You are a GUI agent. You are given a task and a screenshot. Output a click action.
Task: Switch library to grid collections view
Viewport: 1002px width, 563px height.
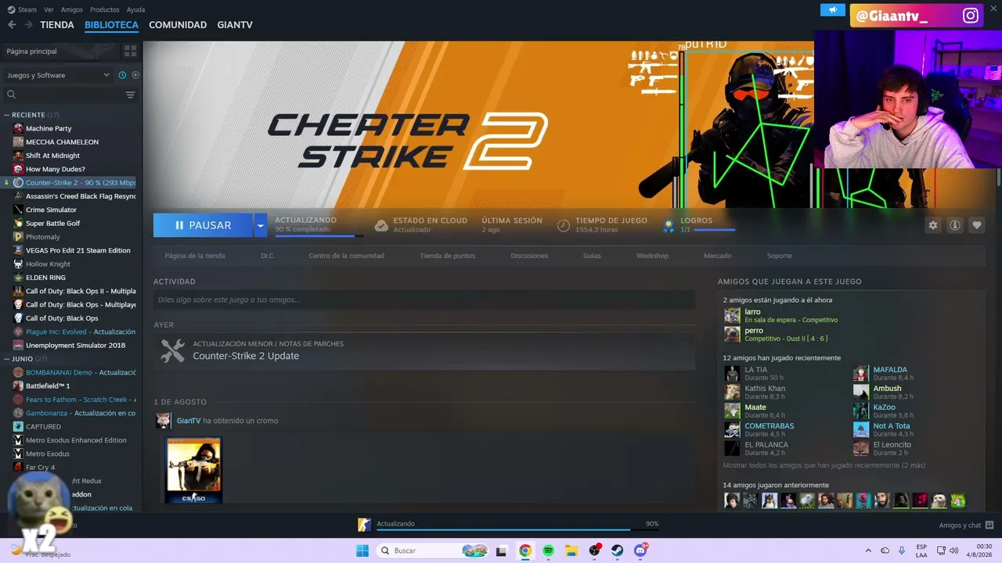[130, 51]
